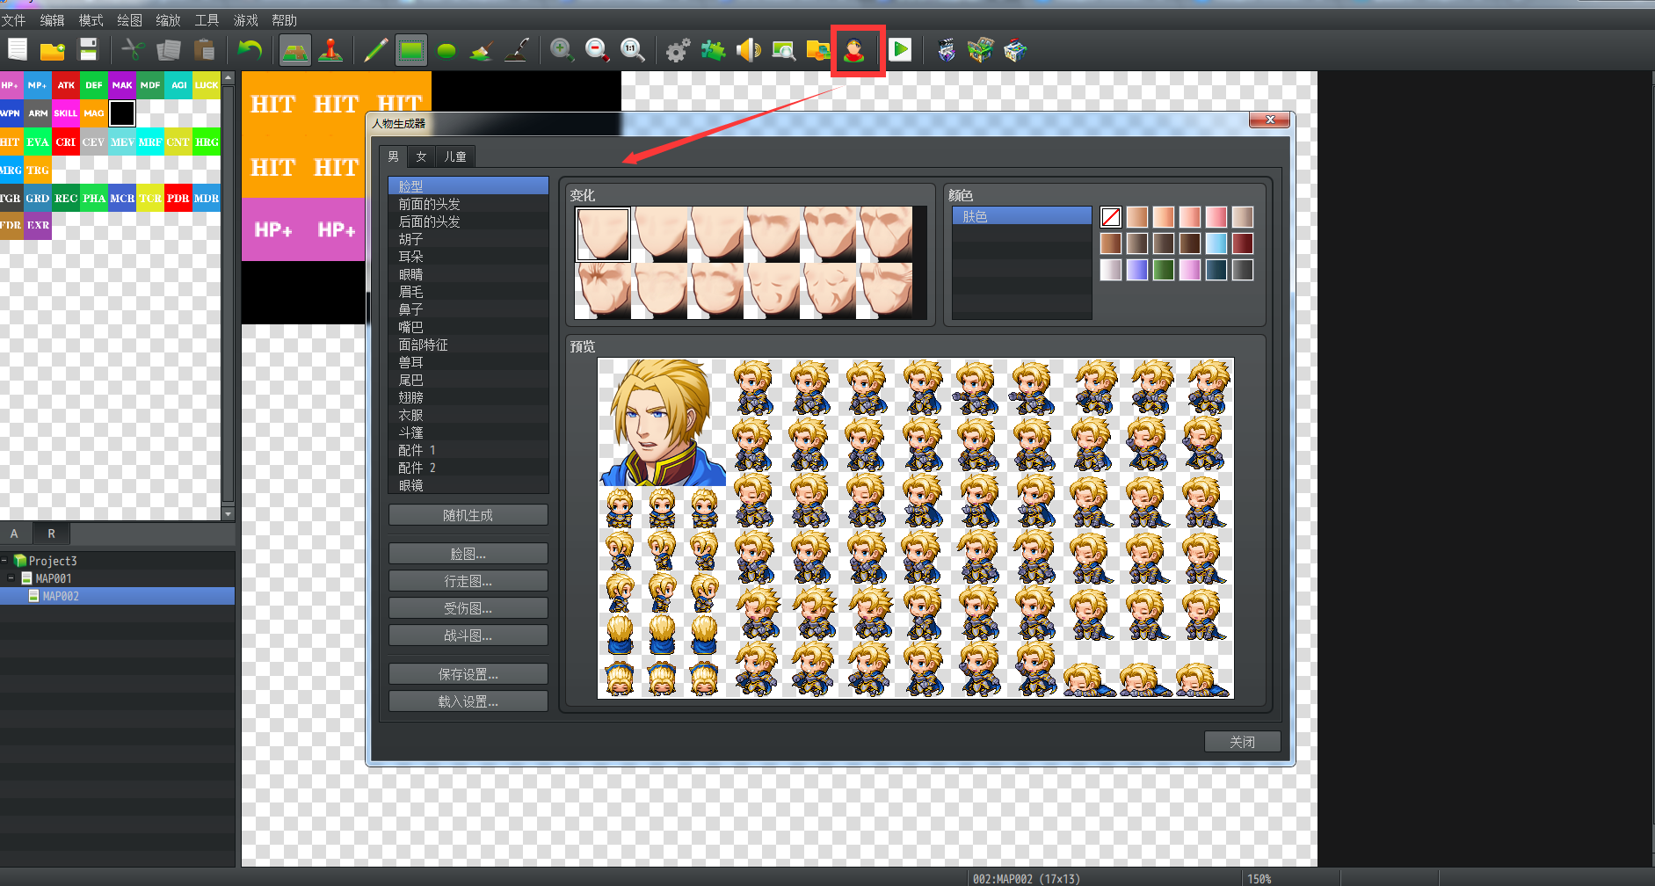Click the Zoom Out magnifier icon

tap(598, 50)
